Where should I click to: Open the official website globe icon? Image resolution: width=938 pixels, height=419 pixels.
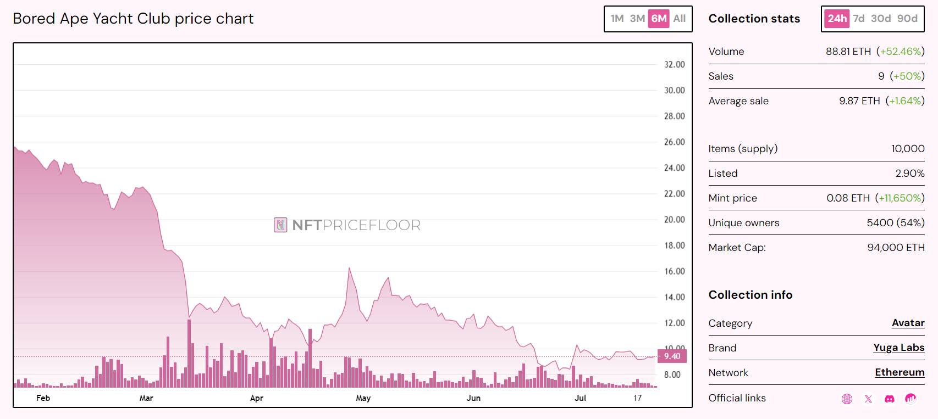pyautogui.click(x=847, y=399)
